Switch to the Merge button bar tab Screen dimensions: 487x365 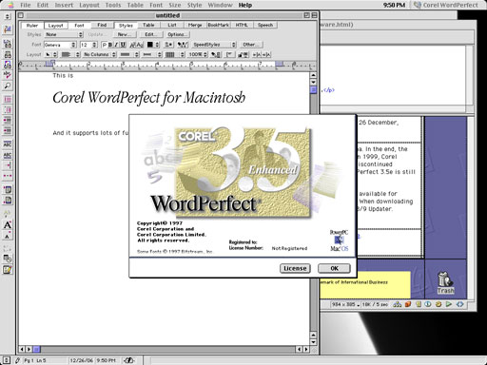click(x=195, y=25)
